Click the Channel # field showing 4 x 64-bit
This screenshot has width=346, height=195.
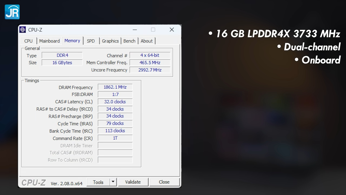tap(150, 55)
